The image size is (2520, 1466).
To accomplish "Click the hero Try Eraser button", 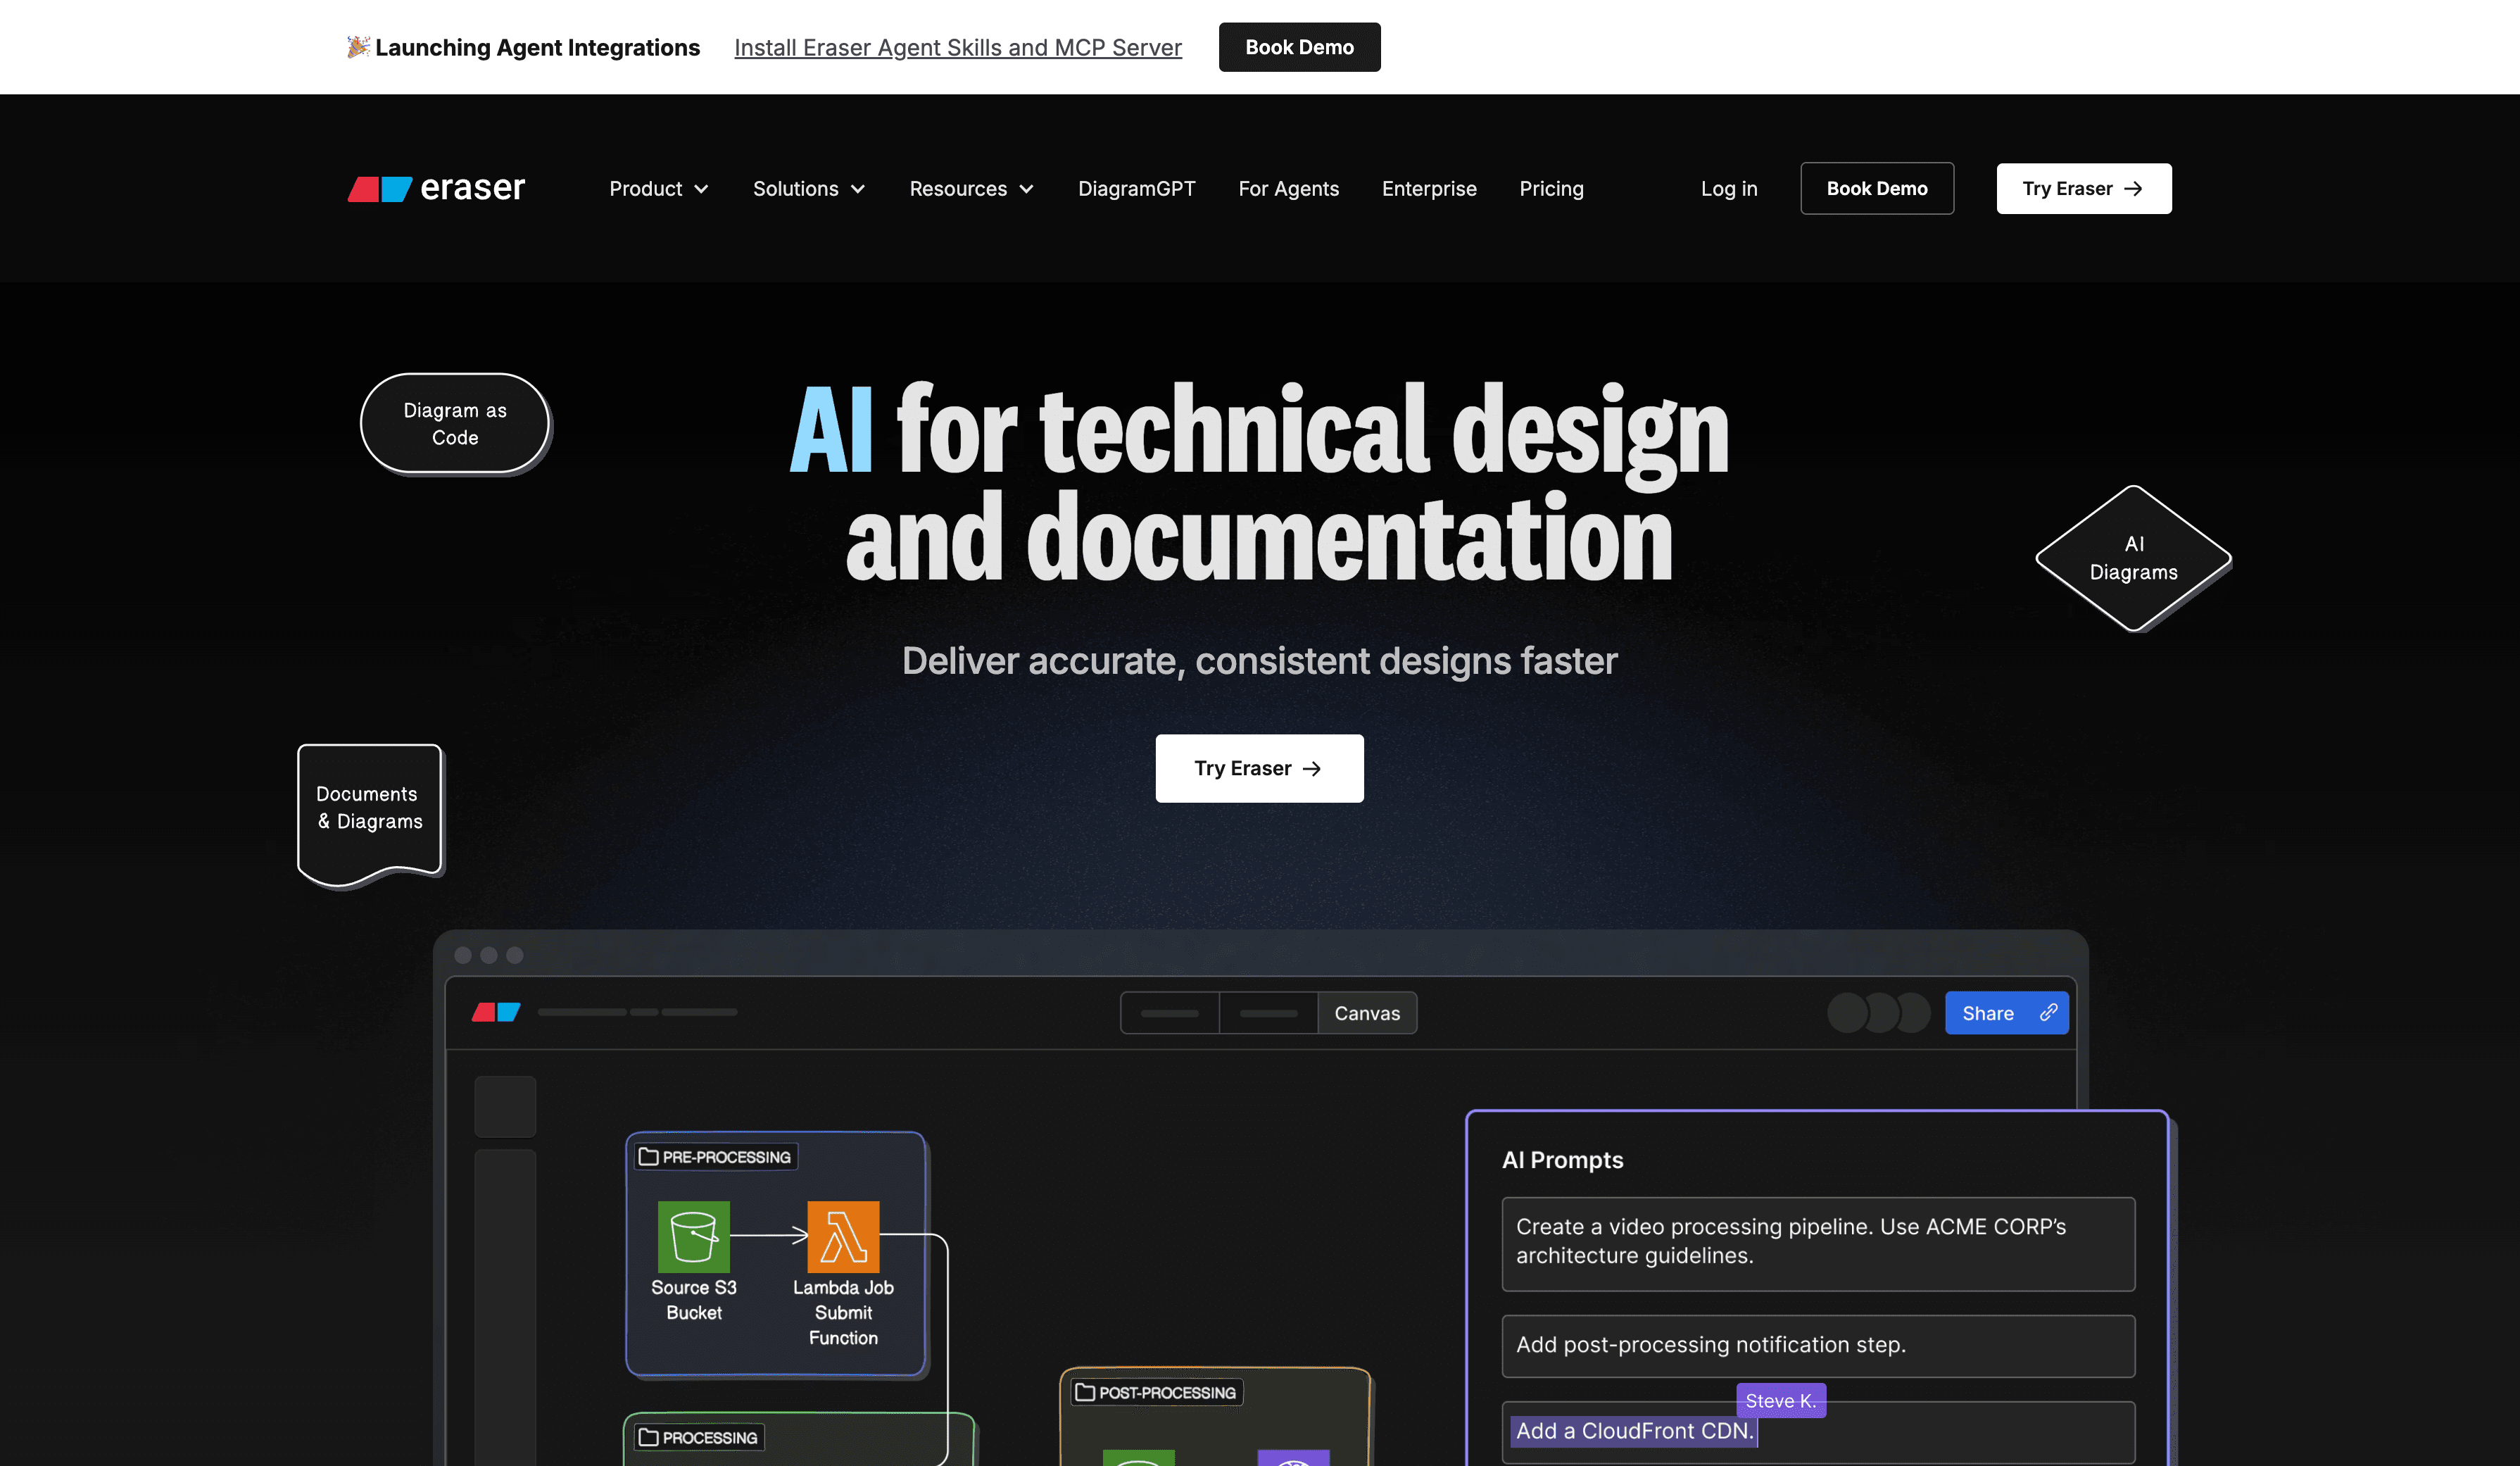I will (1259, 768).
